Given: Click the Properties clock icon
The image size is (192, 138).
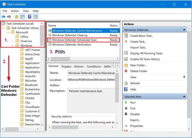Looking at the screenshot, I should (x=126, y=126).
